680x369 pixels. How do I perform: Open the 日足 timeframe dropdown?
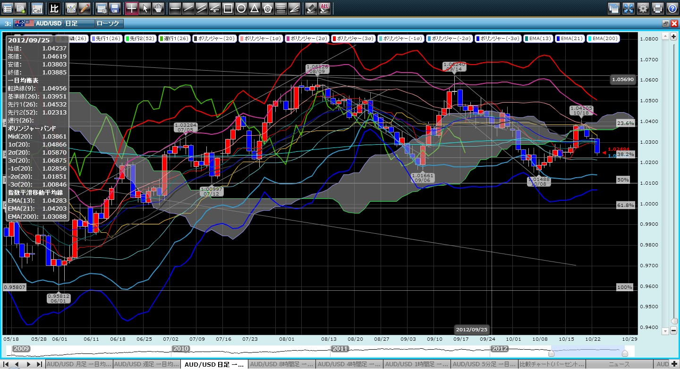tap(78, 23)
